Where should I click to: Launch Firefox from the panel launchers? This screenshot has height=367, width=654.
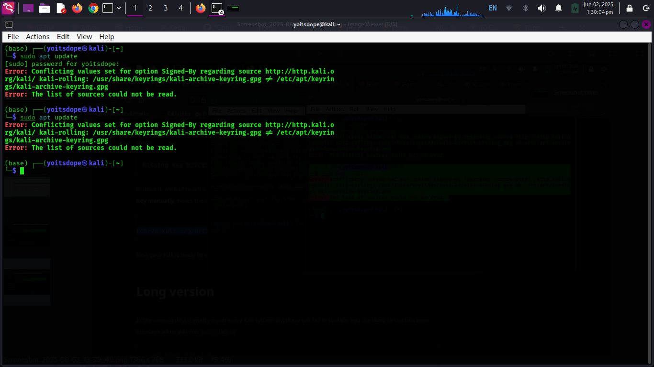[77, 8]
